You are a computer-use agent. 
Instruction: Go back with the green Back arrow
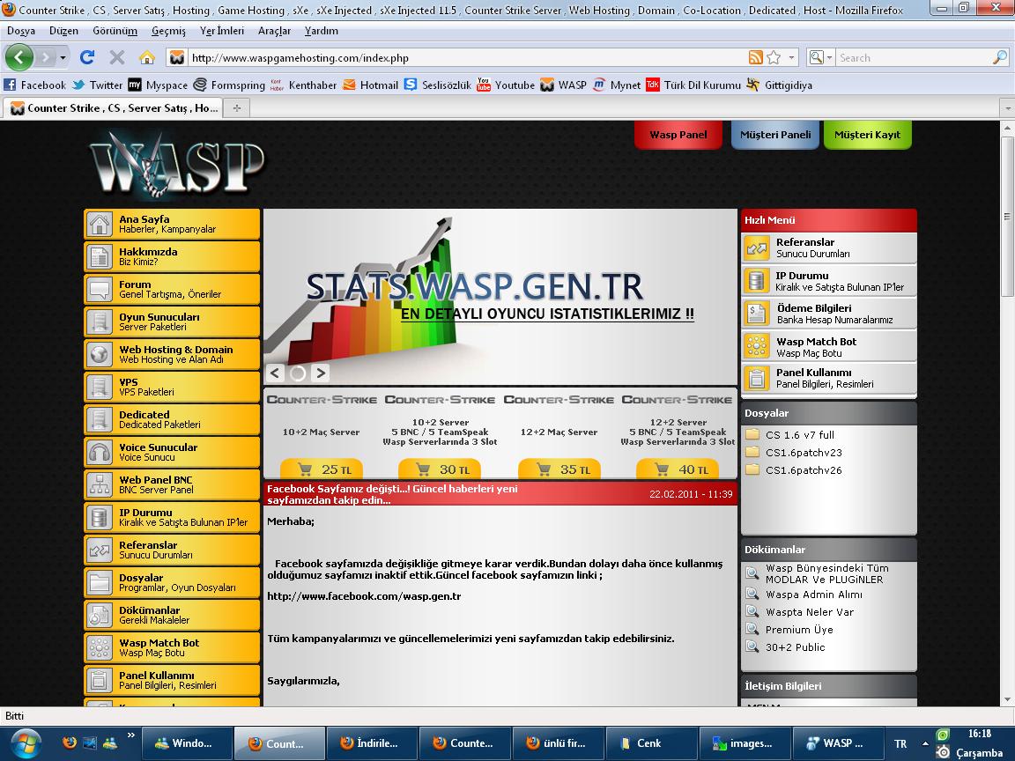point(19,57)
